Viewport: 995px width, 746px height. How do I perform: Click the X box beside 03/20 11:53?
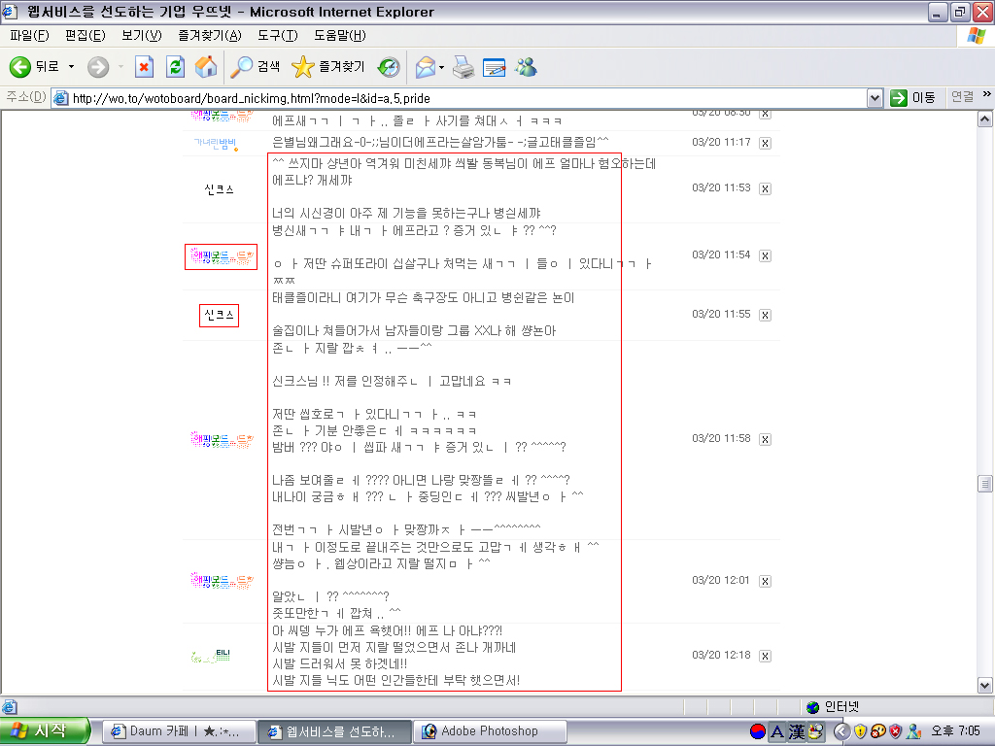pos(765,188)
